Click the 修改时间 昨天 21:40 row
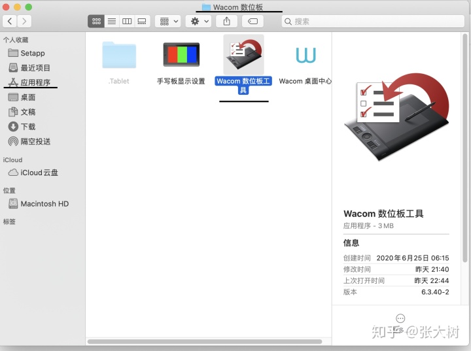The height and width of the screenshot is (351, 471). click(396, 269)
